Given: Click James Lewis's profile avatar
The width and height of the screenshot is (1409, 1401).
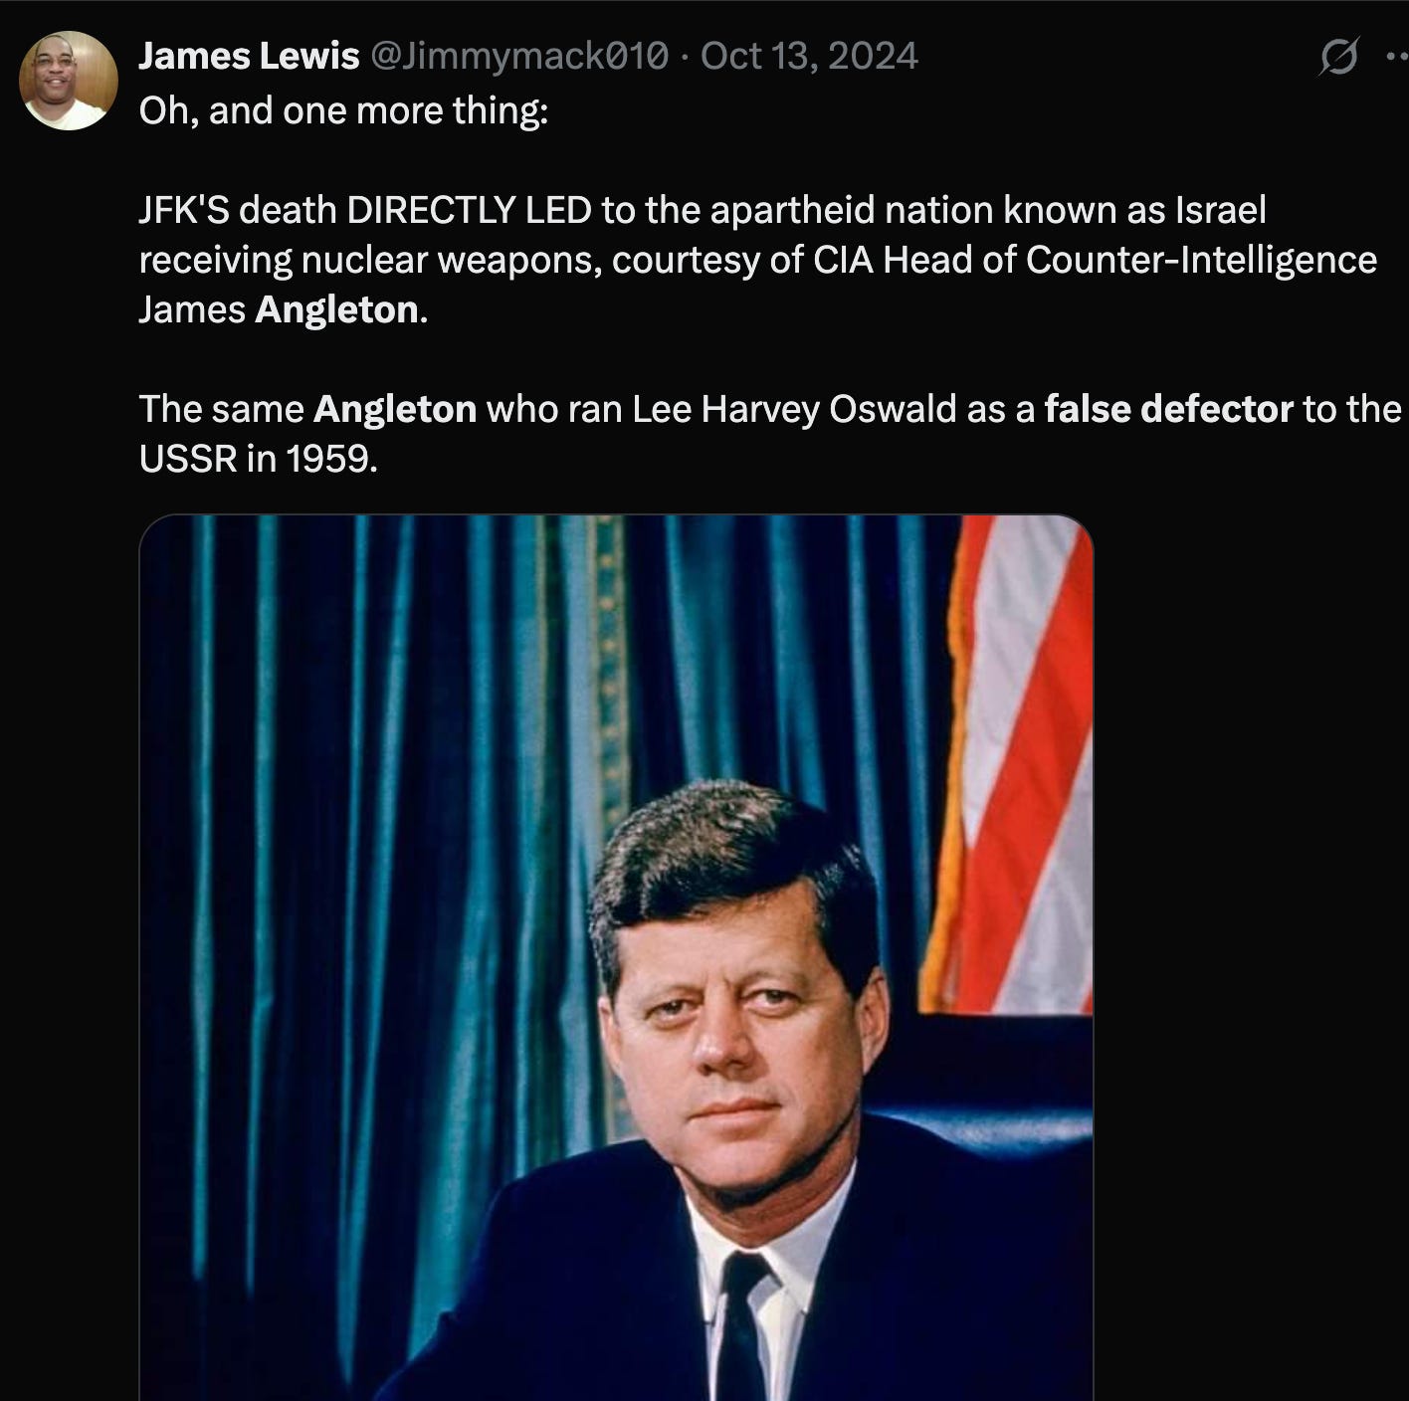Looking at the screenshot, I should 69,81.
